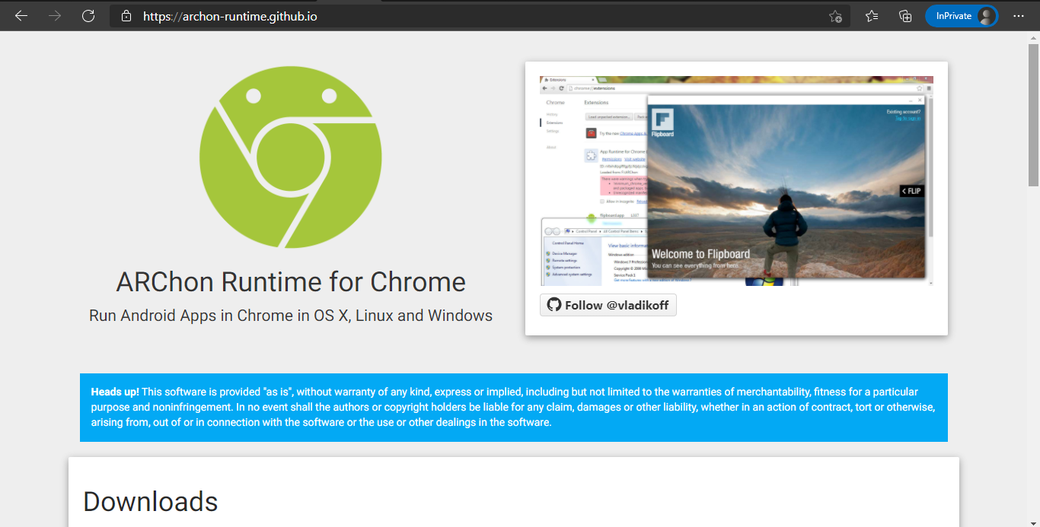Open the Collections panel
This screenshot has width=1040, height=527.
pyautogui.click(x=905, y=16)
